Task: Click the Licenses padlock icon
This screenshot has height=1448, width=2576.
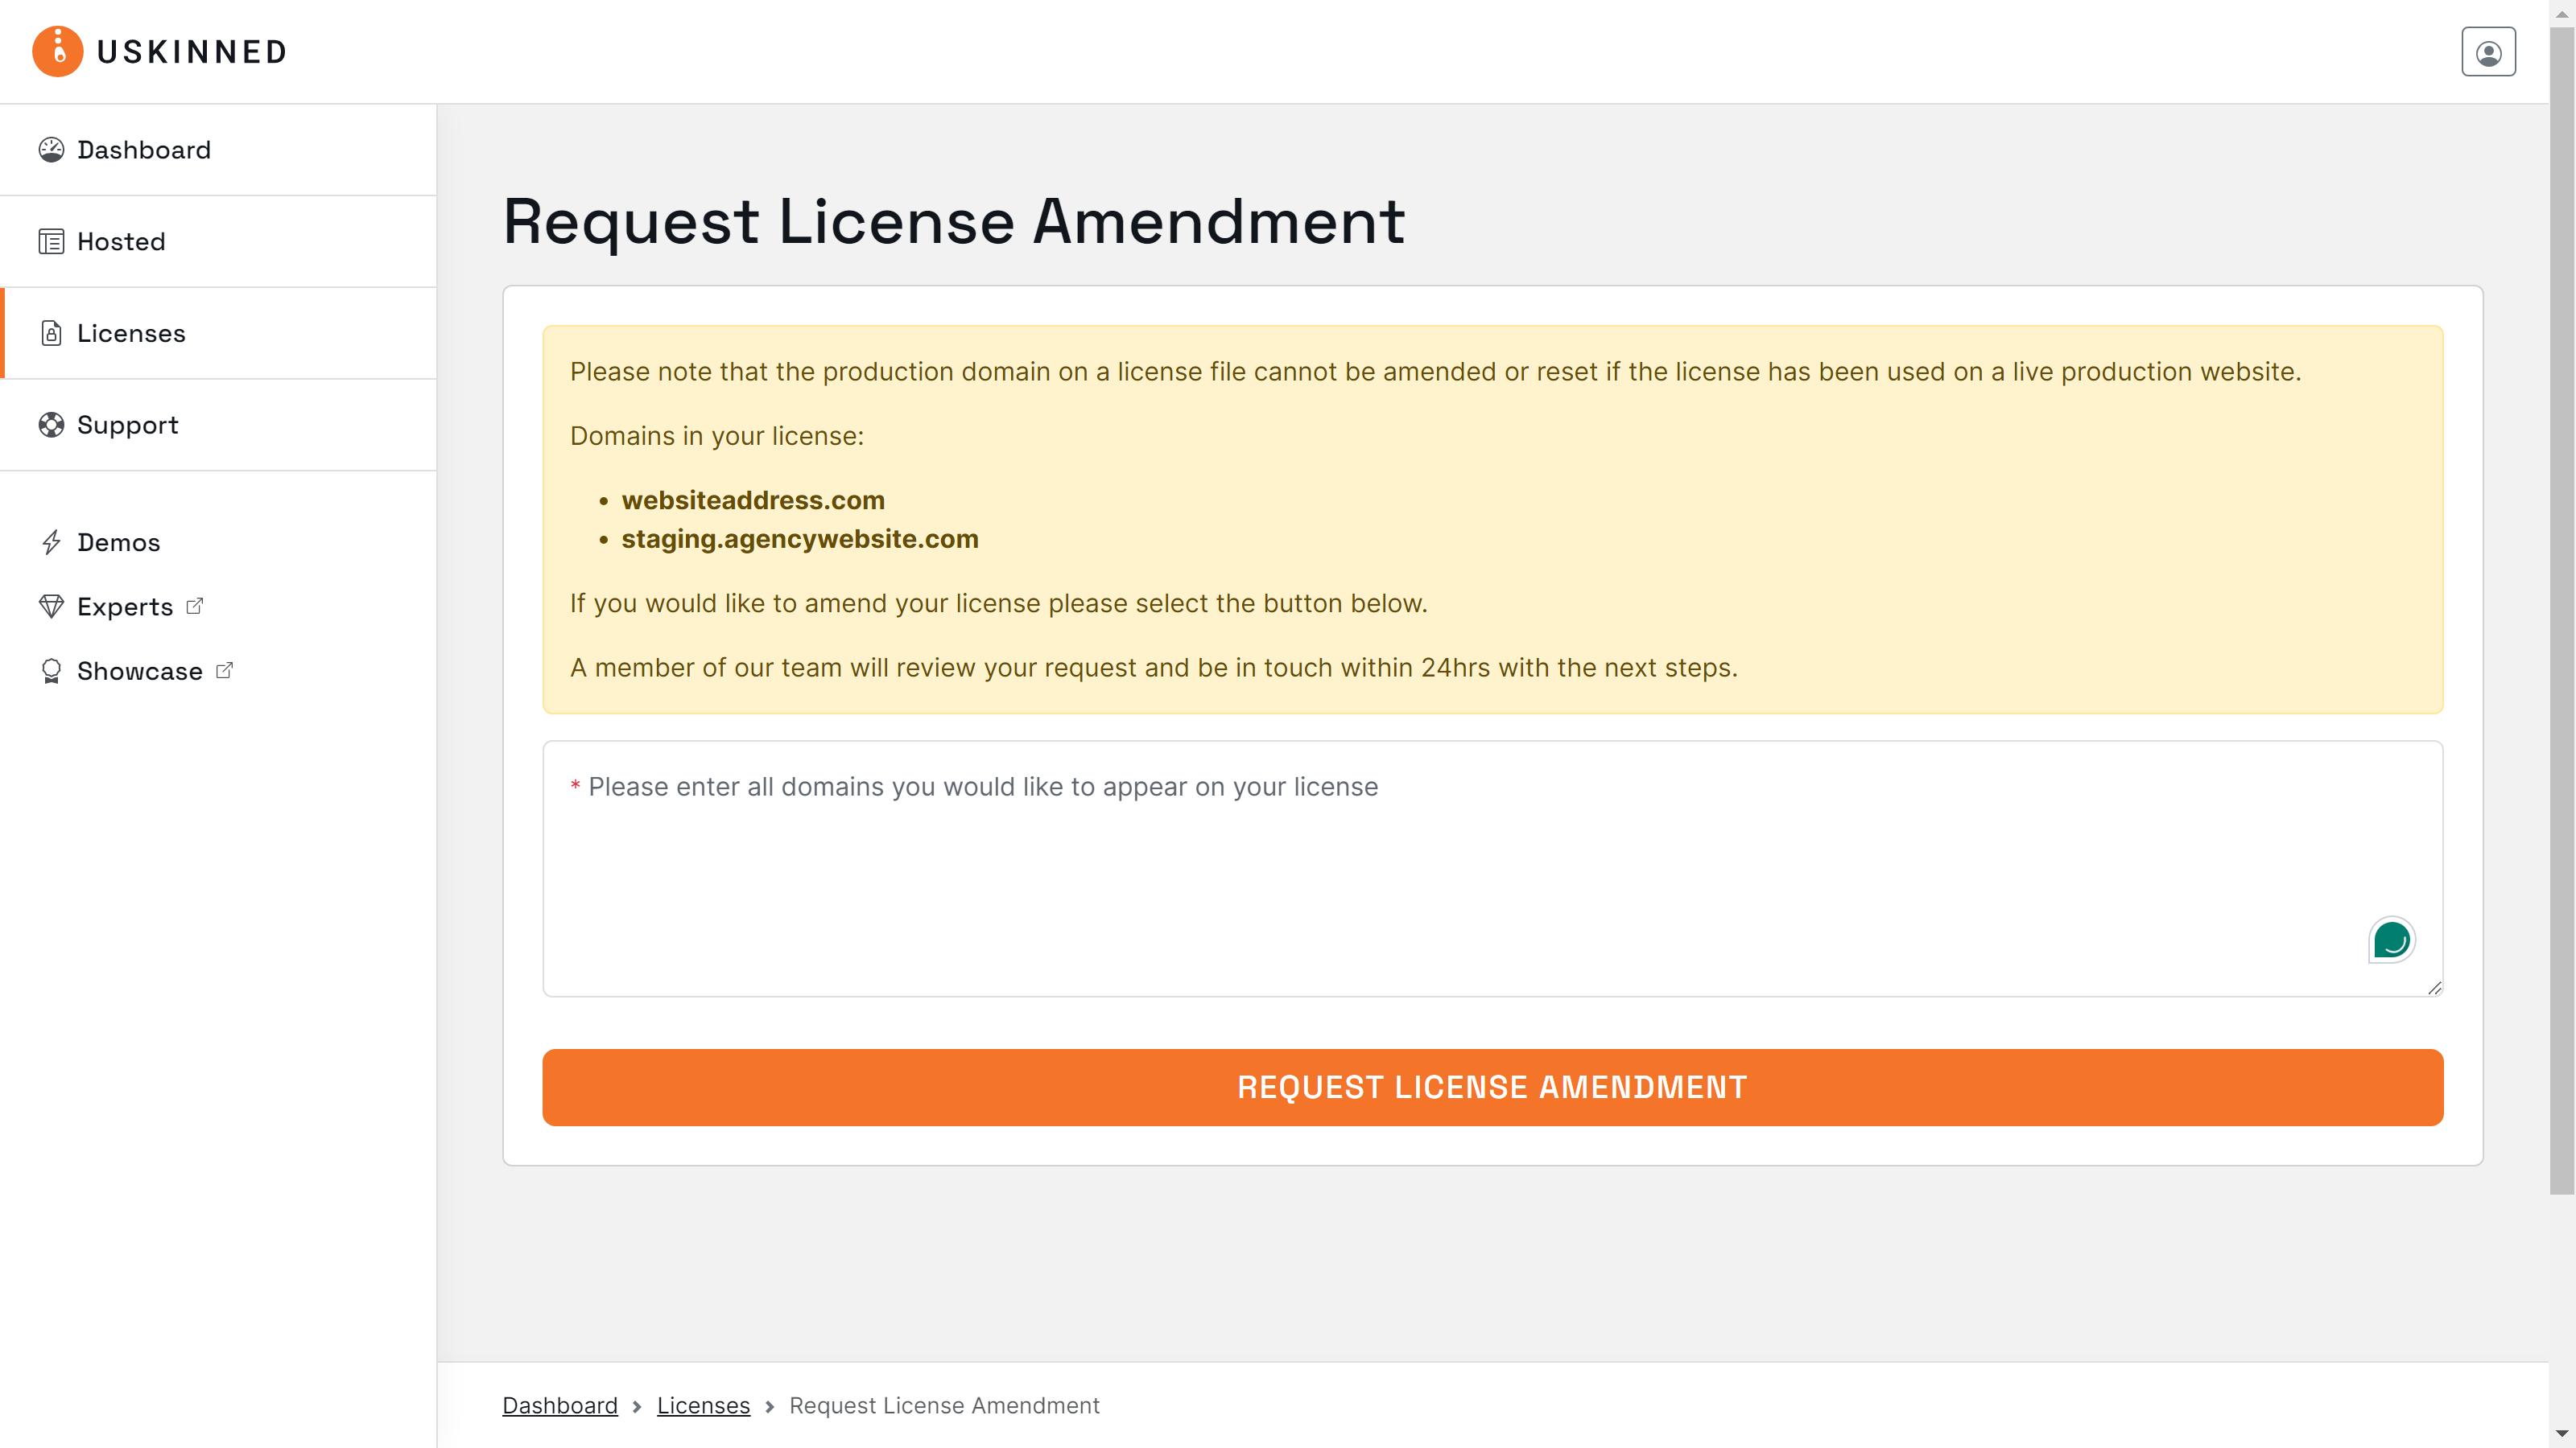Action: [52, 333]
